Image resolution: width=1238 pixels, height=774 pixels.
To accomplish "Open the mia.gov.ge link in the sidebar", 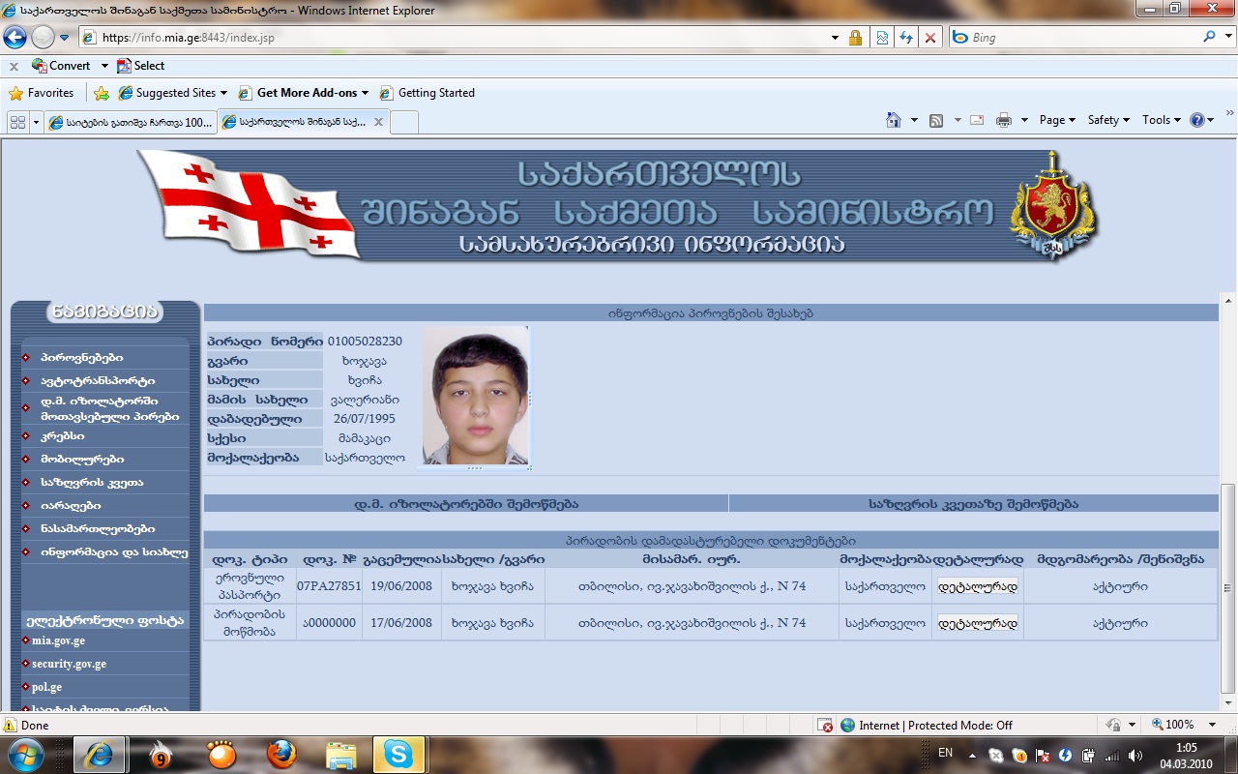I will click(58, 640).
